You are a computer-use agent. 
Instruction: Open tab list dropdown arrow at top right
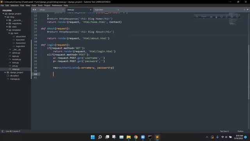point(247,9)
